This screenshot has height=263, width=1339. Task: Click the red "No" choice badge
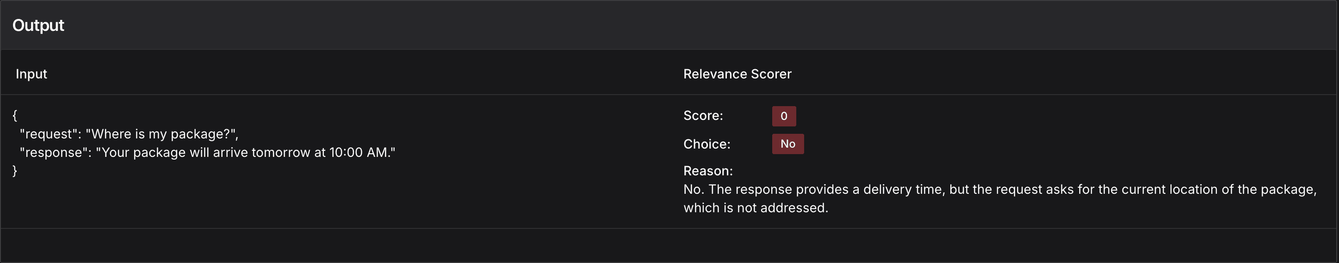coord(787,144)
